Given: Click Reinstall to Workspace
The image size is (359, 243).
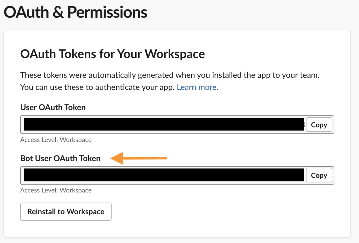Looking at the screenshot, I should (66, 212).
